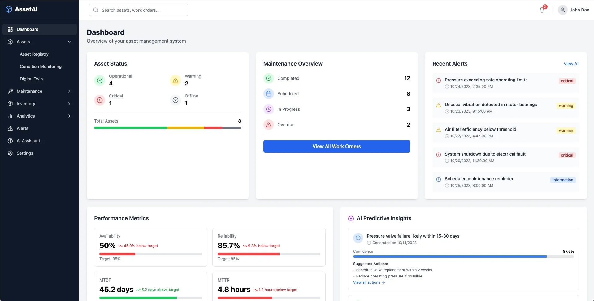Click the Completed checkmark icon in Maintenance Overview
Viewport: 594px width, 301px height.
click(269, 78)
